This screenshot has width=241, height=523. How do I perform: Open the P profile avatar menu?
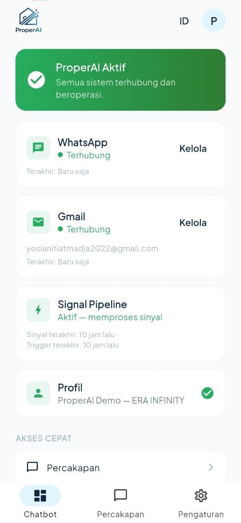pyautogui.click(x=214, y=20)
